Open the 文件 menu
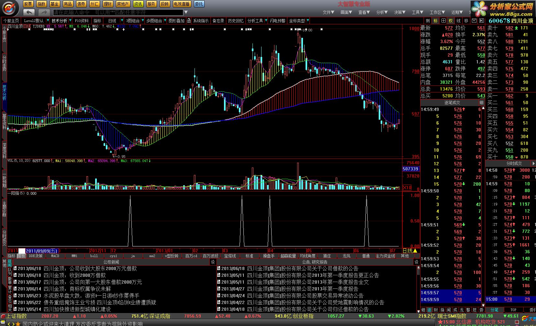Image resolution: width=536 pixels, height=326 pixels. coord(328,12)
